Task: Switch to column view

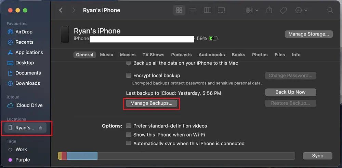Action: [x=208, y=10]
